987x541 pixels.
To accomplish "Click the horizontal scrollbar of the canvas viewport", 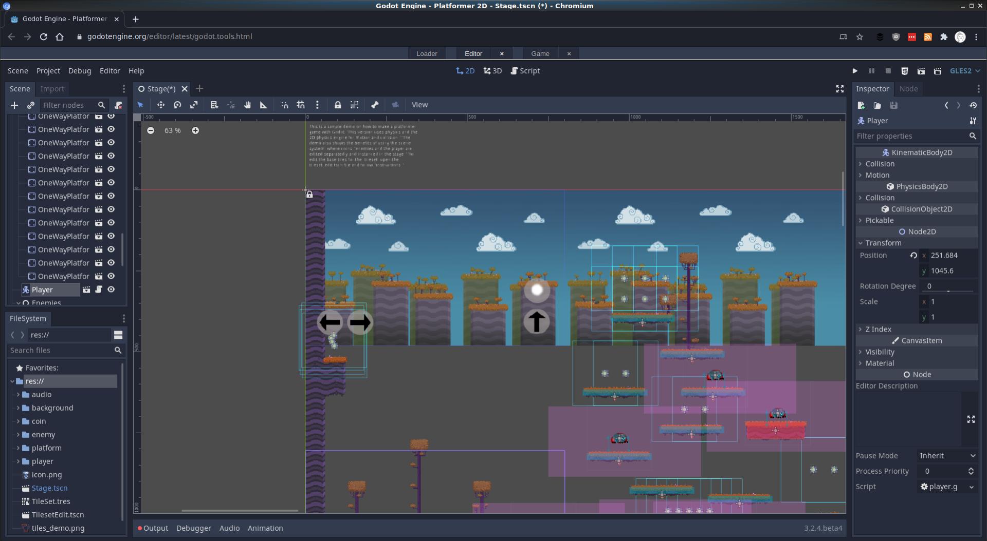I will click(240, 511).
